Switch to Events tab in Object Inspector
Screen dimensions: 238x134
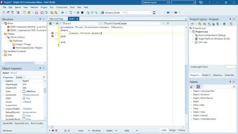click(x=19, y=77)
